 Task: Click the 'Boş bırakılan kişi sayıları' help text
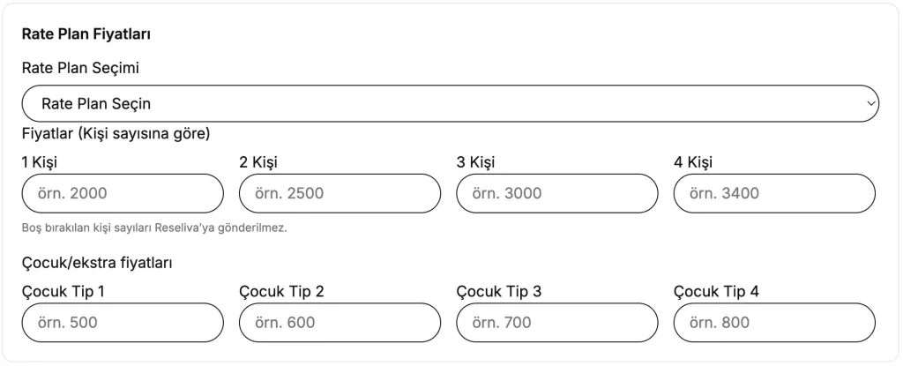[x=154, y=228]
